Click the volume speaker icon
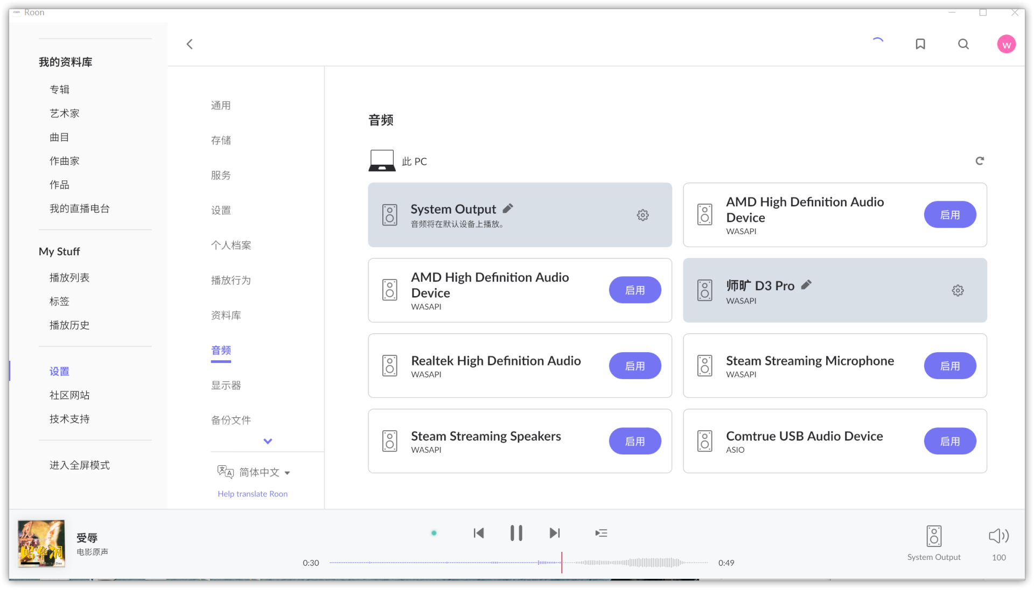Image resolution: width=1034 pixels, height=603 pixels. (998, 536)
